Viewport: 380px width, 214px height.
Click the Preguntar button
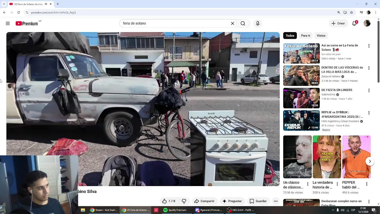click(x=232, y=201)
